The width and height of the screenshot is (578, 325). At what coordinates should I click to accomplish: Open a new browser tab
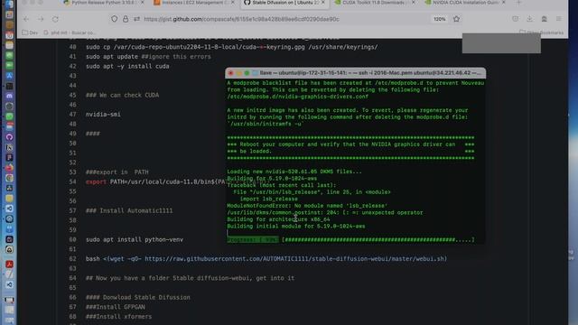tap(518, 3)
